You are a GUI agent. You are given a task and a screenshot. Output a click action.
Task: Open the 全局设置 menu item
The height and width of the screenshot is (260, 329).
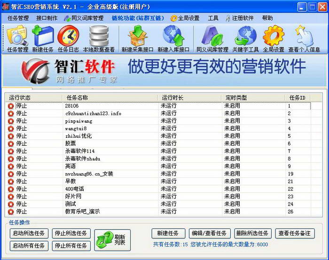[x=185, y=18]
